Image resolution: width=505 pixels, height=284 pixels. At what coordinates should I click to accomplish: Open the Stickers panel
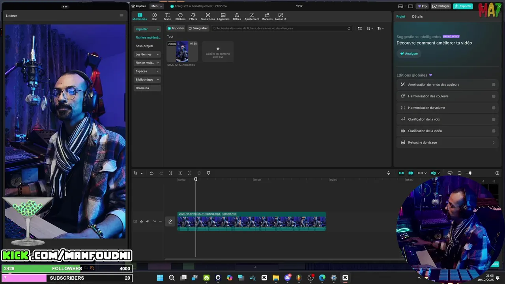click(180, 16)
